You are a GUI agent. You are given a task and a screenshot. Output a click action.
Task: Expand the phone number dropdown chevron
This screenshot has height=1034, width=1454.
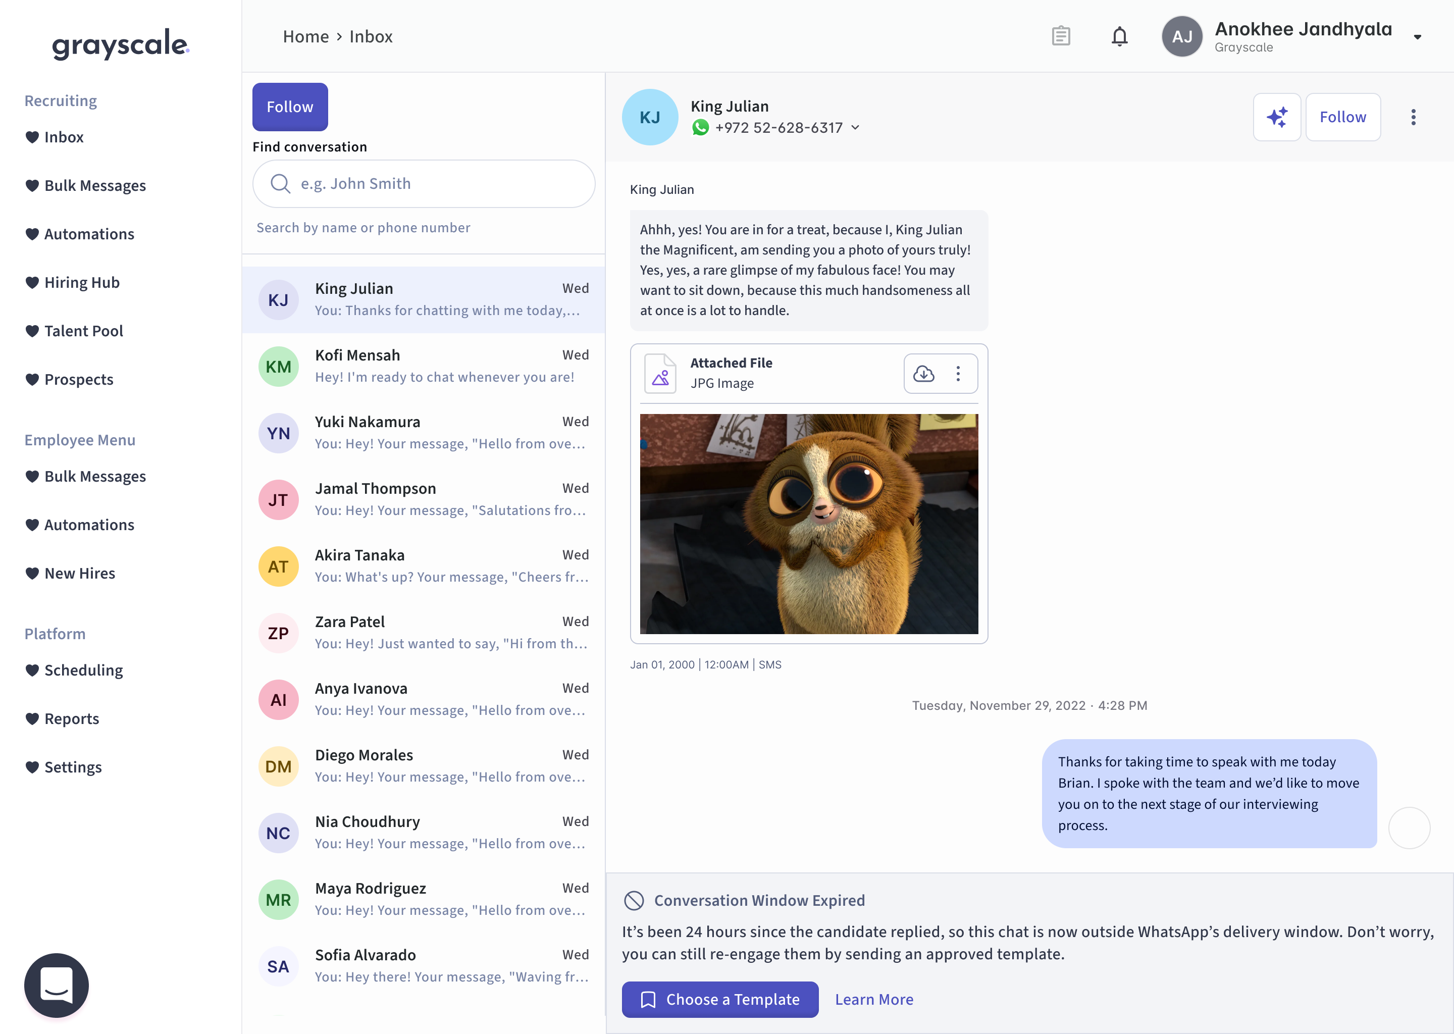click(855, 128)
